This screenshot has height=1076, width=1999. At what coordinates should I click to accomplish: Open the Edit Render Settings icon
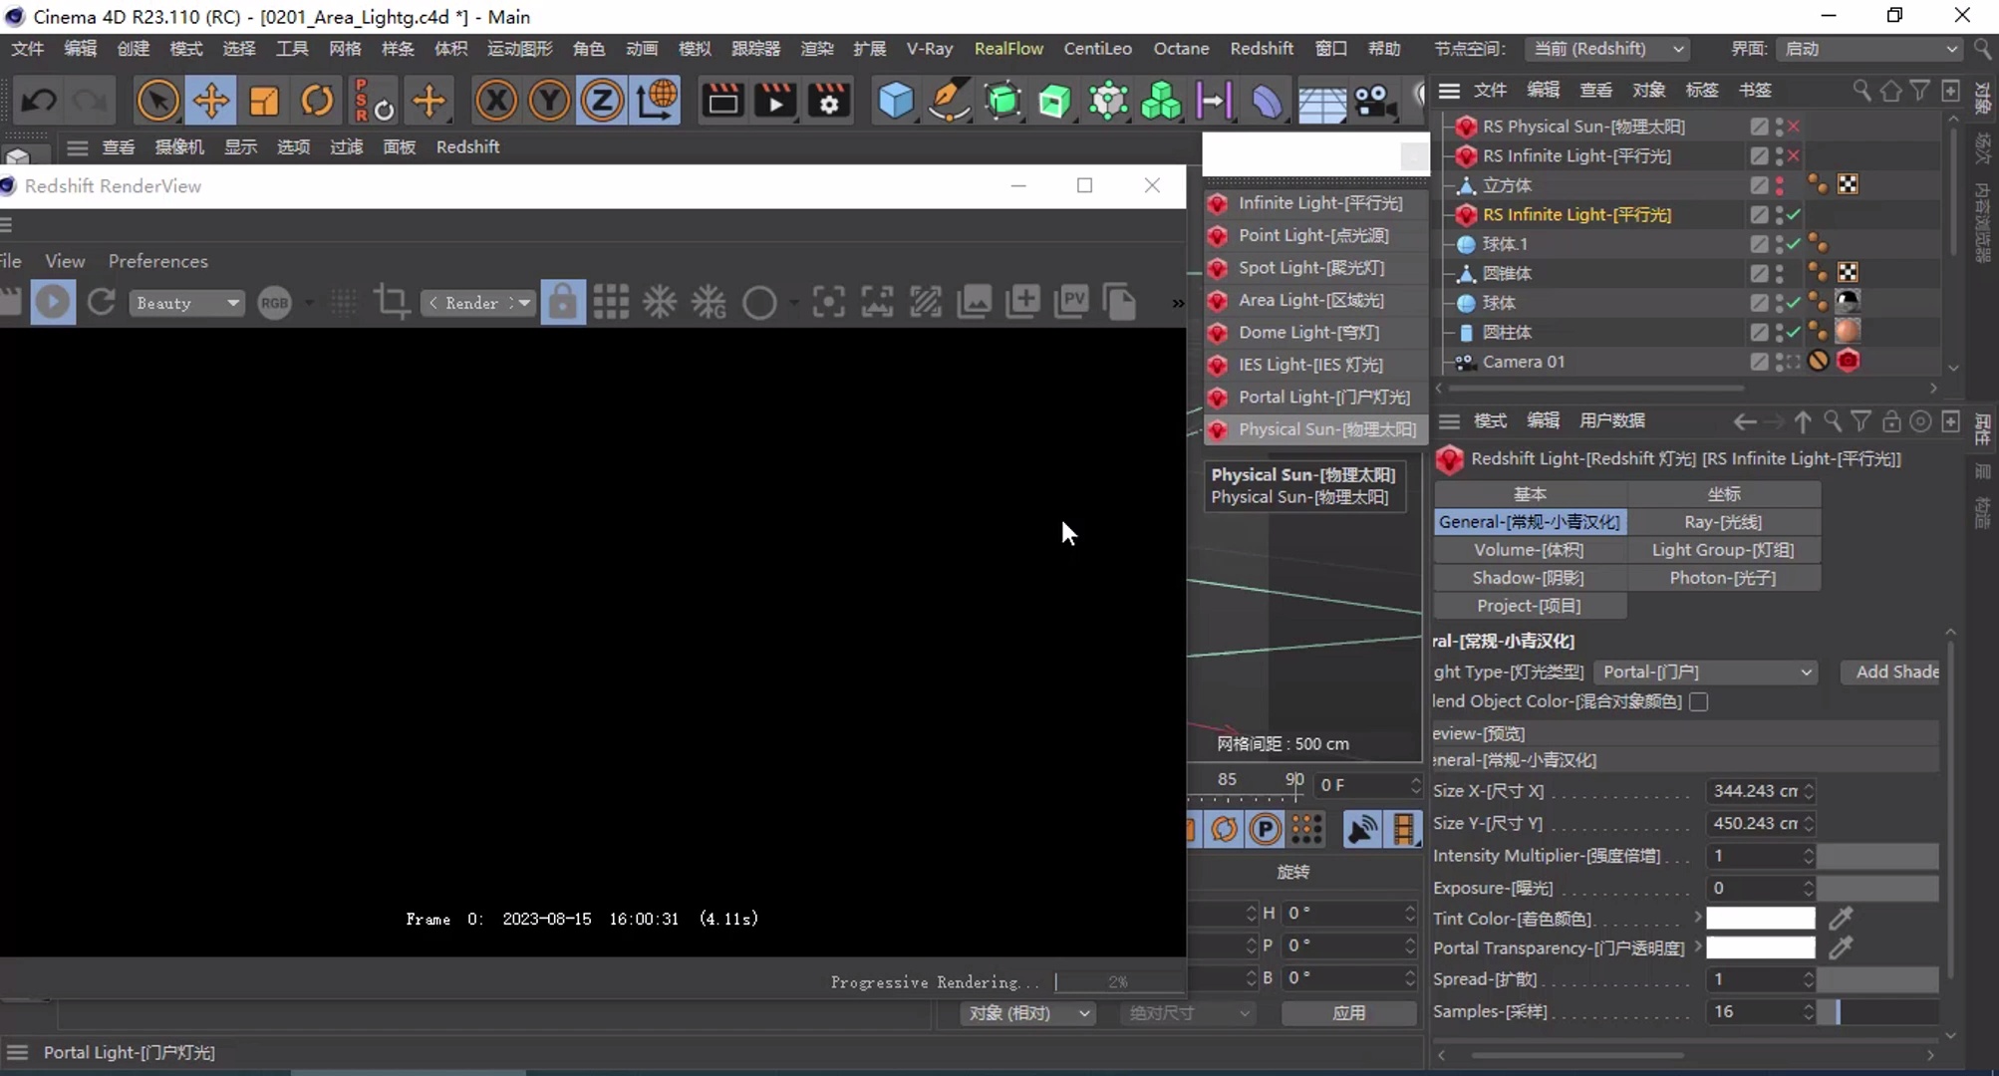click(828, 100)
